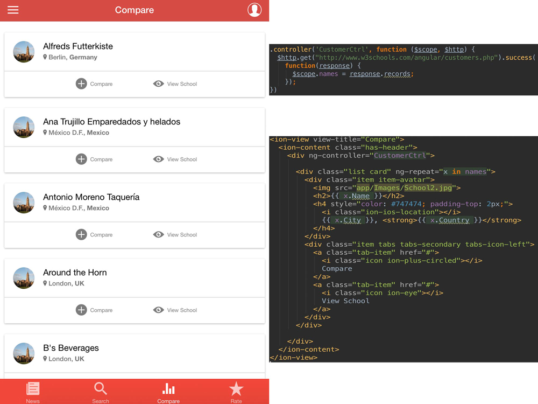
Task: Switch to the News tab
Action: coord(33,392)
